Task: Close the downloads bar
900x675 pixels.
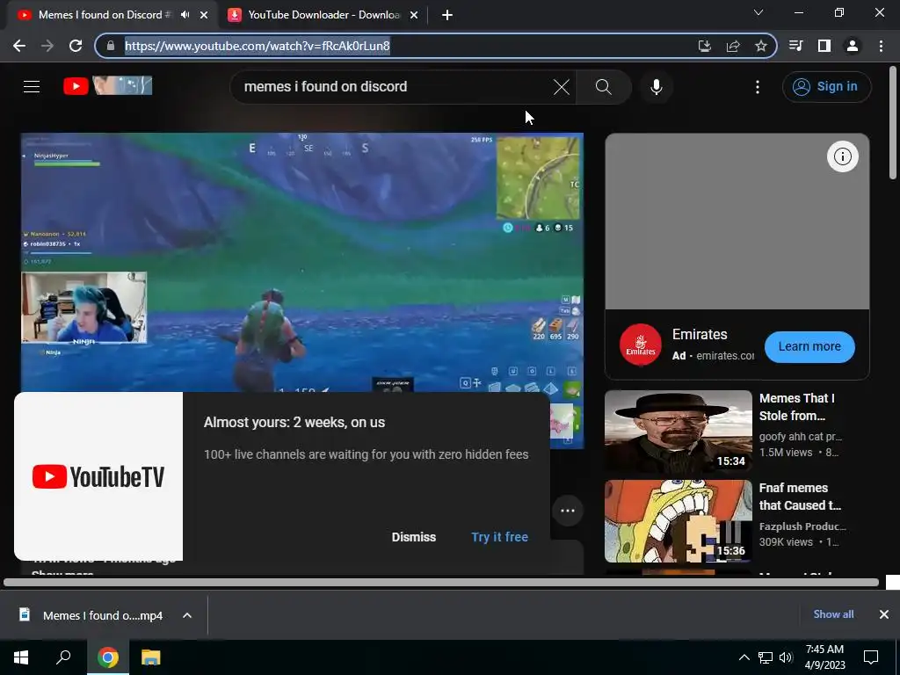Action: click(884, 614)
